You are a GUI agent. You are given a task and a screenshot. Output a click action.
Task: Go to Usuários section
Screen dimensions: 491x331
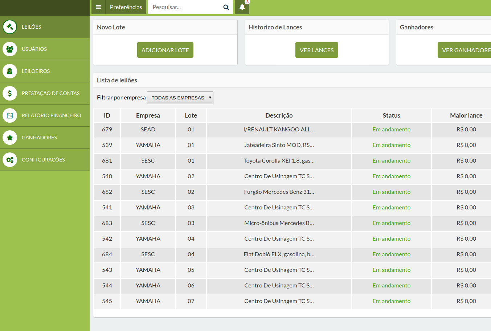(x=45, y=49)
